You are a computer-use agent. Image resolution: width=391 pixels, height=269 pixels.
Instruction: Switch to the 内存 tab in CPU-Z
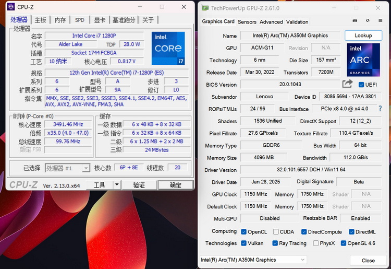(60, 20)
